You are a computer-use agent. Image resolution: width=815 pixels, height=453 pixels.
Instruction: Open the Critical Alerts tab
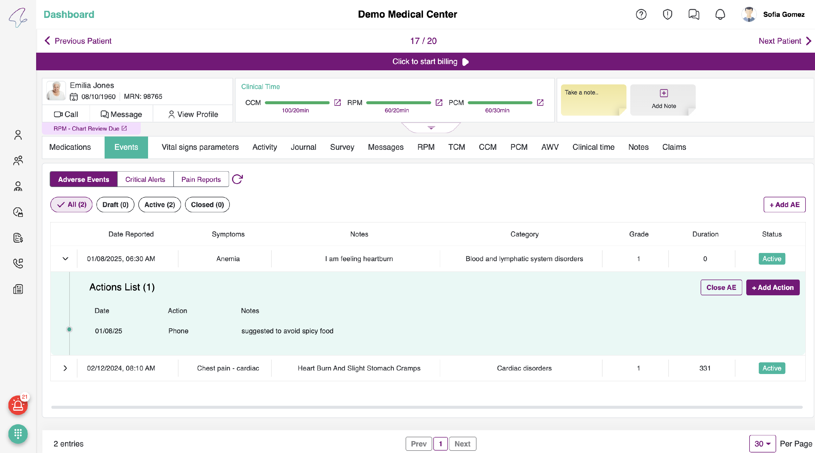pyautogui.click(x=145, y=179)
